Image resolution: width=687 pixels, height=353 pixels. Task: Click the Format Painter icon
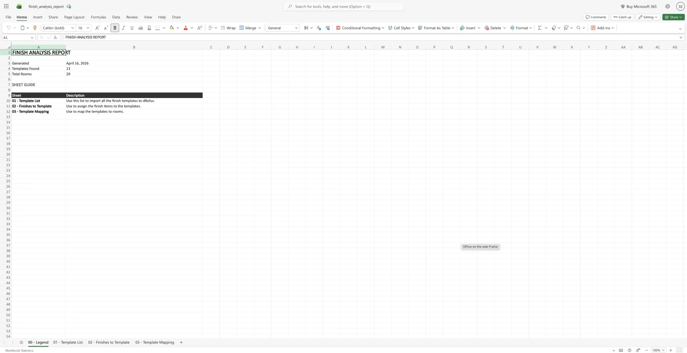35,27
